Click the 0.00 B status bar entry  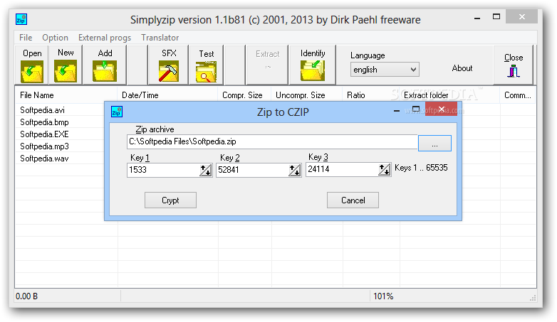pyautogui.click(x=26, y=296)
